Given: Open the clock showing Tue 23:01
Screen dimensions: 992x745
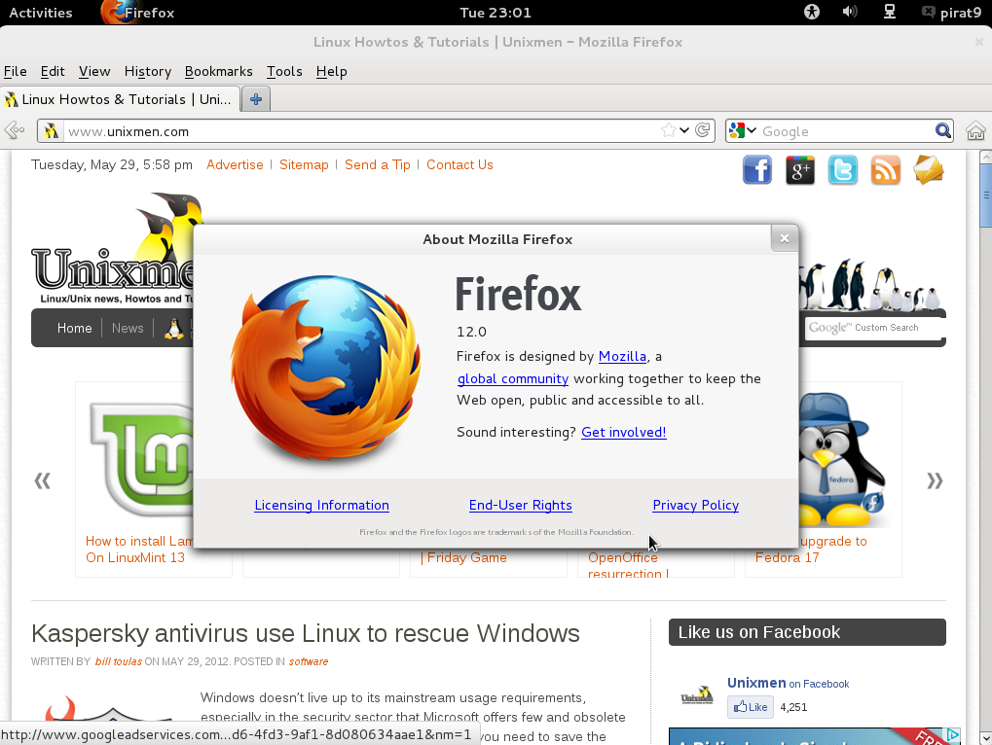Looking at the screenshot, I should point(496,12).
